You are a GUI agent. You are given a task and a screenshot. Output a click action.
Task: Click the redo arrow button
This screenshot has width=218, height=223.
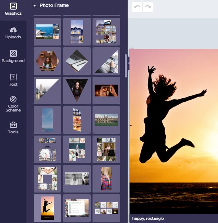point(148,7)
